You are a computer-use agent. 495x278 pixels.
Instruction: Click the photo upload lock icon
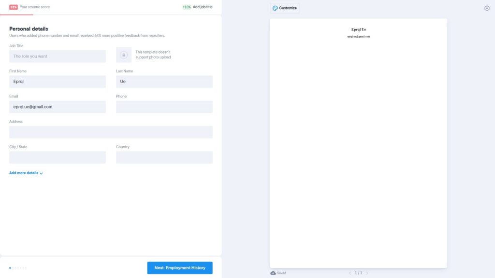point(124,55)
